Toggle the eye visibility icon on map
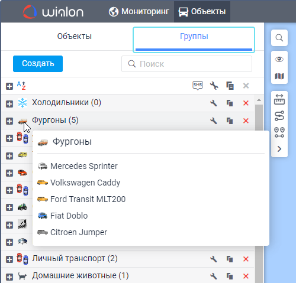This screenshot has width=296, height=283. [x=279, y=59]
